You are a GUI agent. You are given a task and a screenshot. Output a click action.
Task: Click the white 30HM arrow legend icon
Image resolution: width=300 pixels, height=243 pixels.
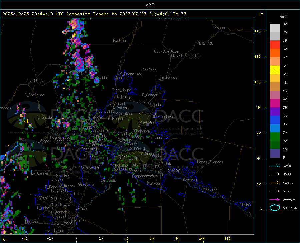click(x=275, y=174)
